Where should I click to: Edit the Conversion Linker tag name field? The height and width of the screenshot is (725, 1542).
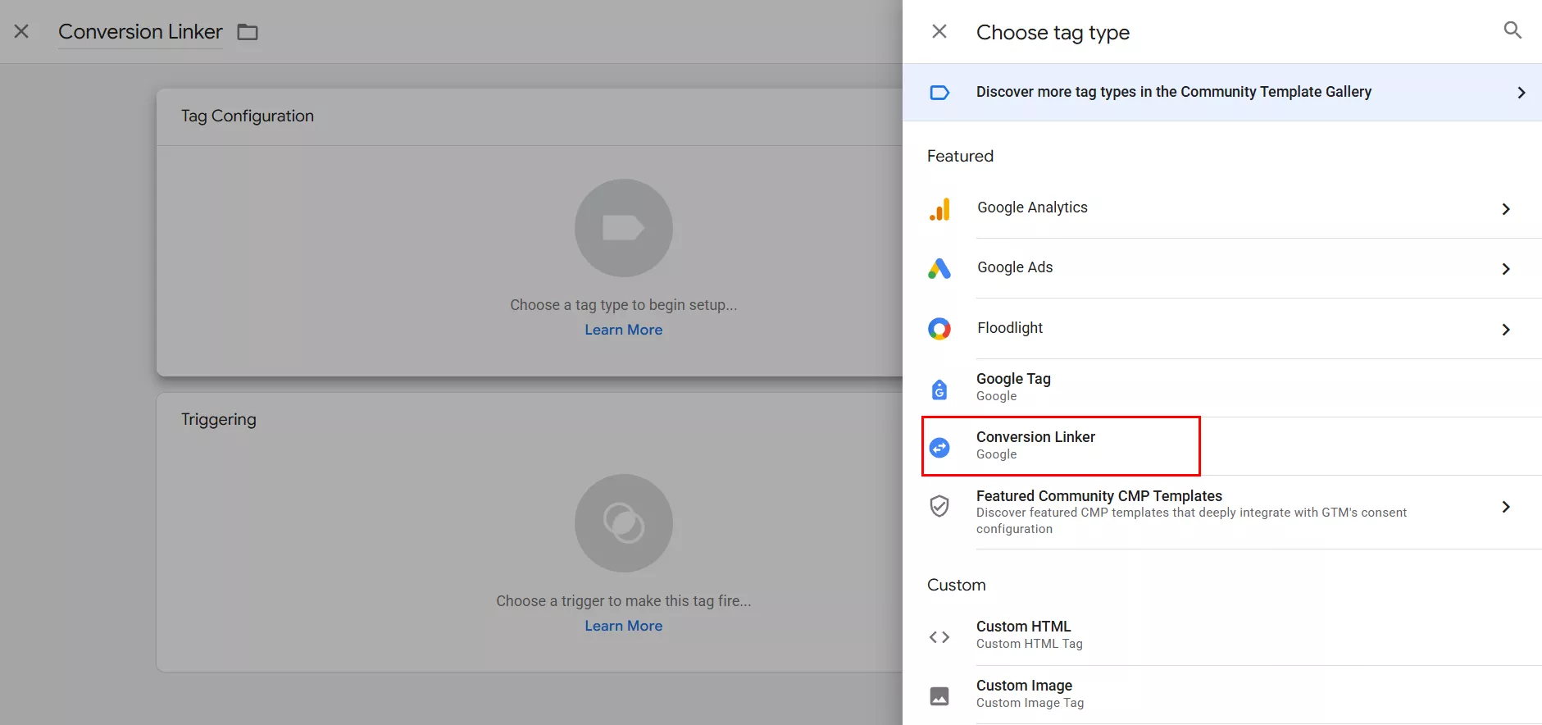[140, 32]
